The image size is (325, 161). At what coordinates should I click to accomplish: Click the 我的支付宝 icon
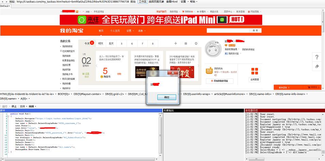click(226, 53)
